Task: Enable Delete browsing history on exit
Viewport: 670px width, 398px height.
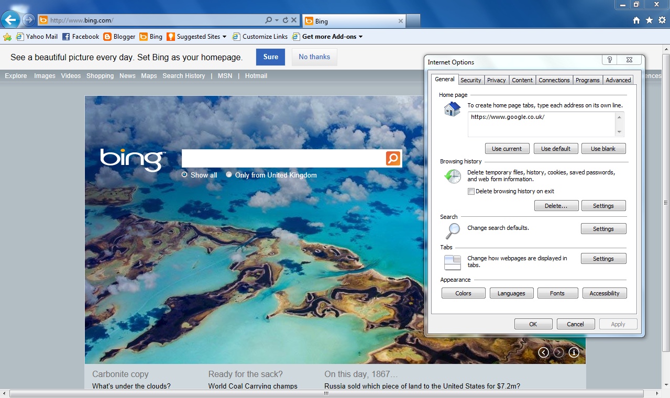Action: [471, 192]
